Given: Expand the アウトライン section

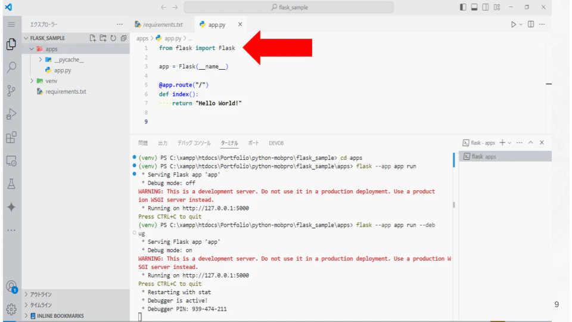Looking at the screenshot, I should coord(26,294).
